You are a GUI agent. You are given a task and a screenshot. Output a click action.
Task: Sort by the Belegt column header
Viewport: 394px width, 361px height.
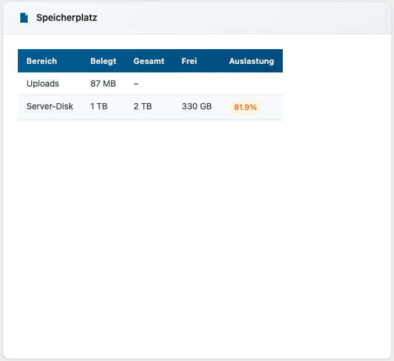pos(103,61)
